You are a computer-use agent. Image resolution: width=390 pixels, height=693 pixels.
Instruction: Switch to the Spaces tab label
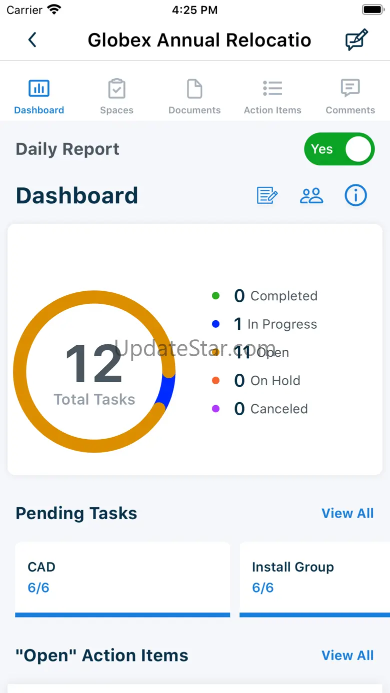116,110
